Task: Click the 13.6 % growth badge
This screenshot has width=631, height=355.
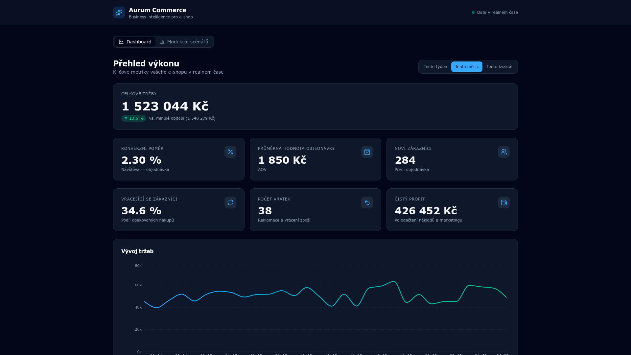Action: click(134, 118)
